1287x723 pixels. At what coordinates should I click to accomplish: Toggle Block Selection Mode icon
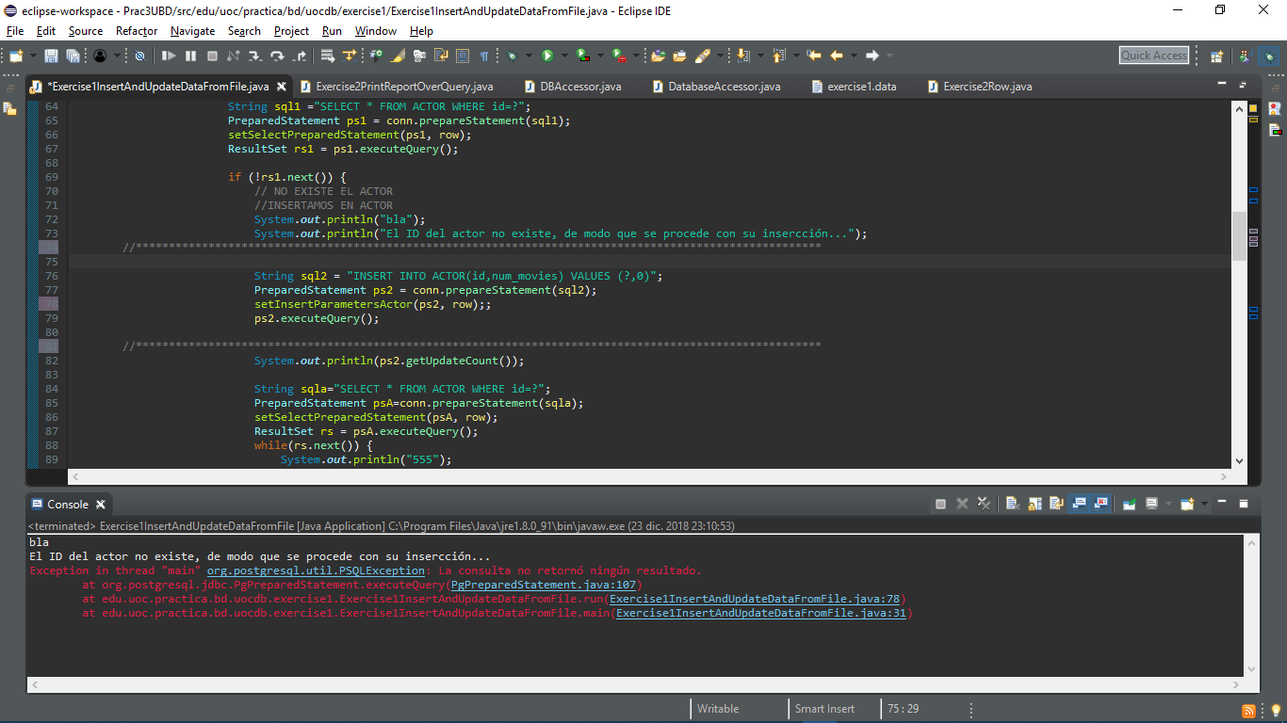click(x=463, y=56)
